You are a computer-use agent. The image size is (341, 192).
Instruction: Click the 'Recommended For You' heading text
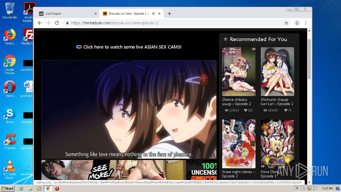click(x=258, y=39)
